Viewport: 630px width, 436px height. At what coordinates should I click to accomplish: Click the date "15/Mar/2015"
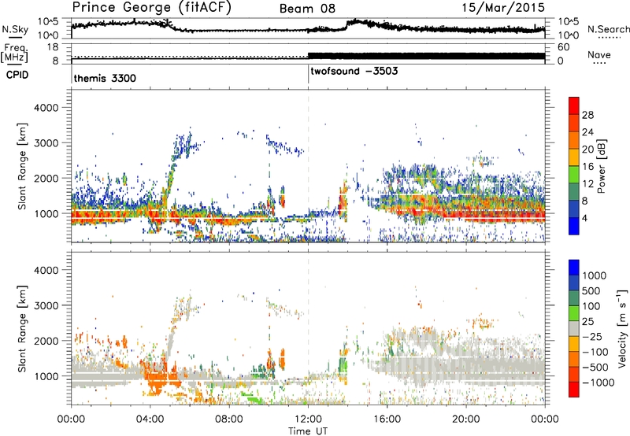(503, 8)
